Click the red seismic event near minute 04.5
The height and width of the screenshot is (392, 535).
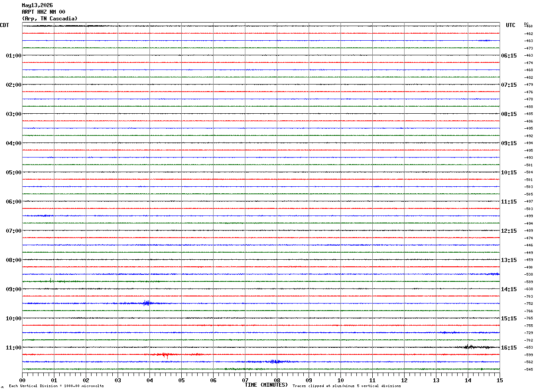(x=165, y=354)
